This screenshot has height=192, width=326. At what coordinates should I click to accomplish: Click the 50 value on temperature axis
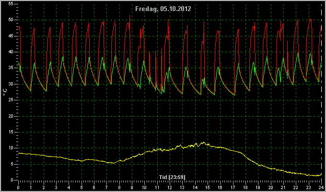pos(11,20)
